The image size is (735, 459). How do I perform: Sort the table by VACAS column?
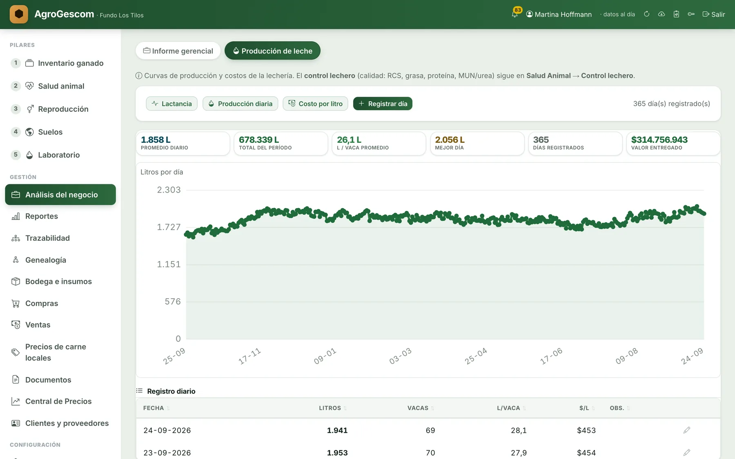click(421, 408)
